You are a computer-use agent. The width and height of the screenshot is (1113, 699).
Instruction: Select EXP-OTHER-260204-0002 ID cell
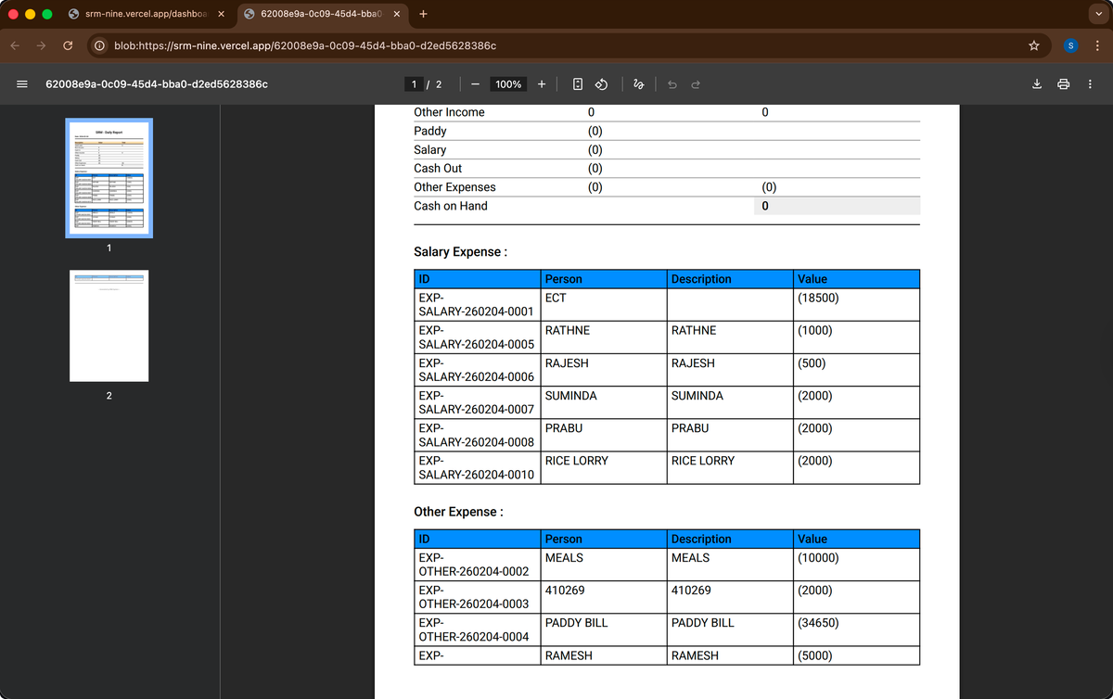pyautogui.click(x=477, y=565)
